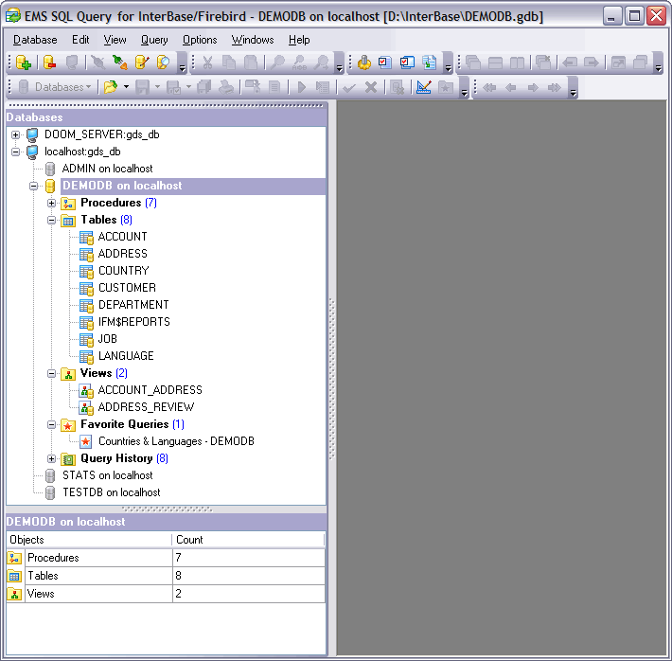Click the Register Database icon with green plus
672x661 pixels.
tap(24, 63)
